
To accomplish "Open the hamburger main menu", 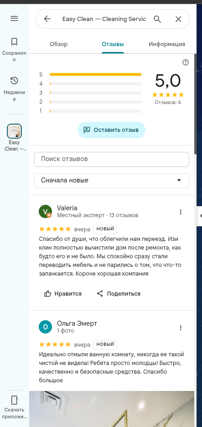I will pyautogui.click(x=14, y=19).
